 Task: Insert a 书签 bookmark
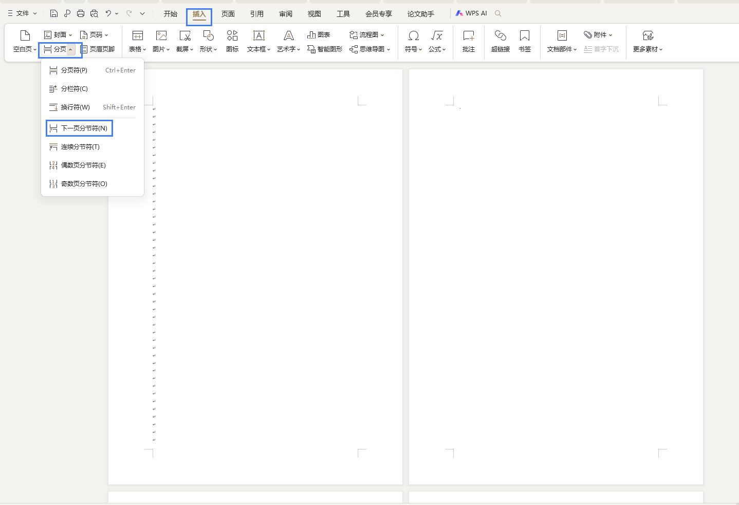(525, 41)
